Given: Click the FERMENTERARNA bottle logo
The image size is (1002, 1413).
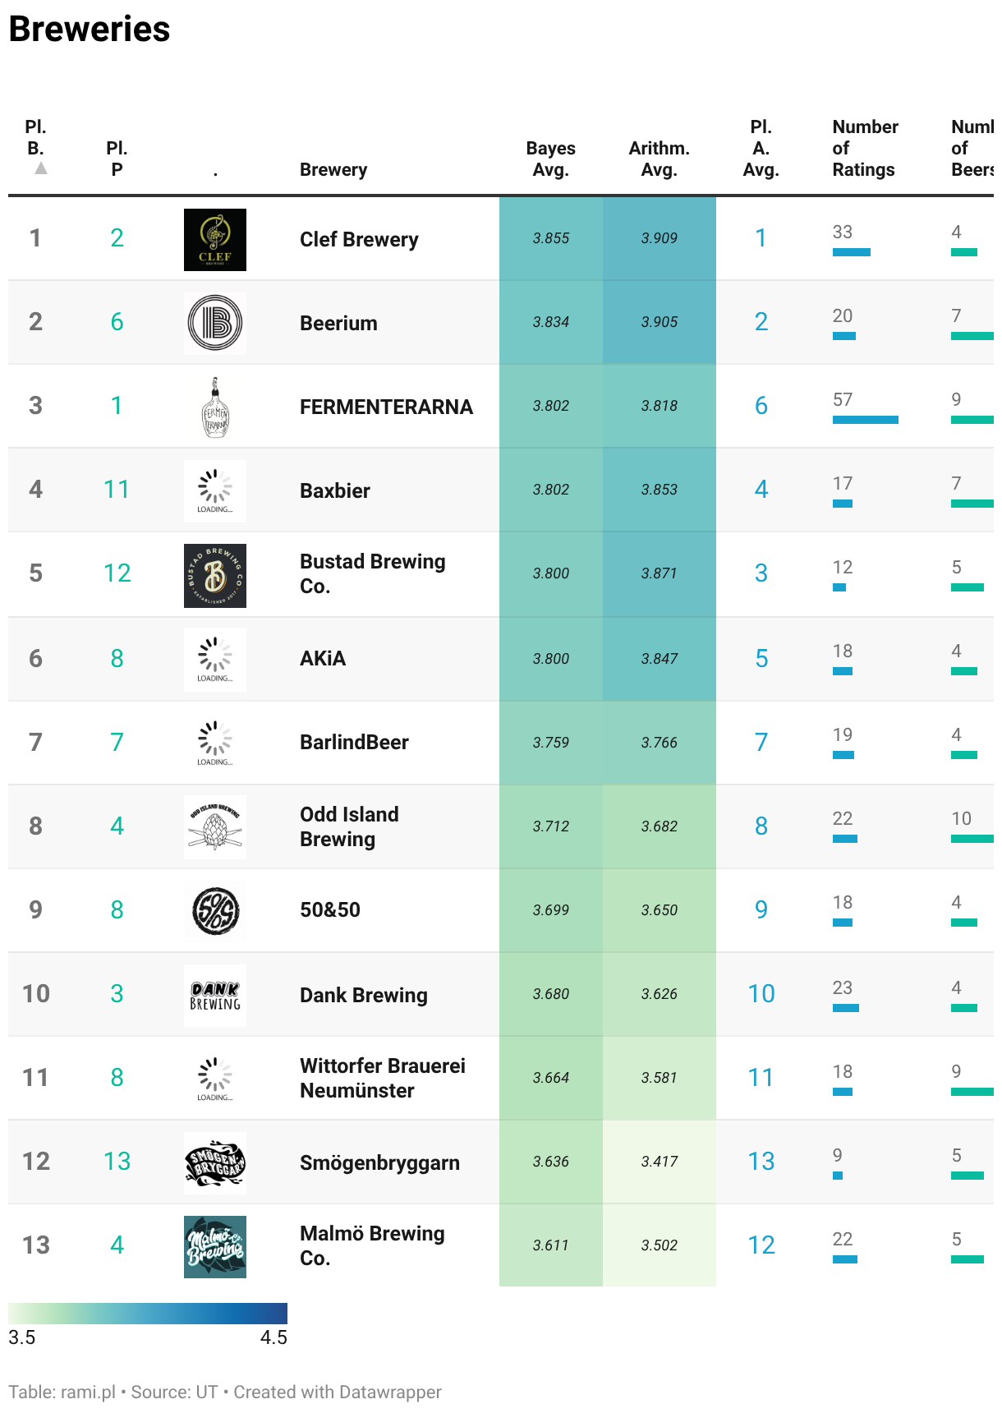Looking at the screenshot, I should [x=215, y=407].
